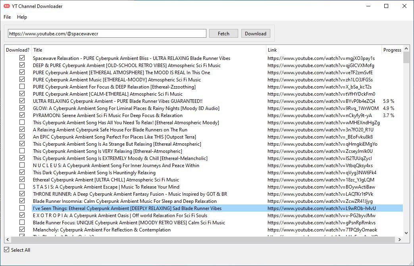
Task: Sort by the Title column header
Action: pos(148,50)
